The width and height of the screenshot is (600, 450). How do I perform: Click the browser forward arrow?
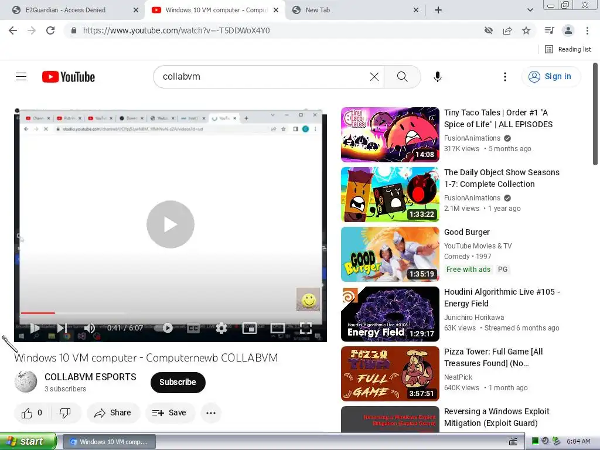tap(32, 30)
